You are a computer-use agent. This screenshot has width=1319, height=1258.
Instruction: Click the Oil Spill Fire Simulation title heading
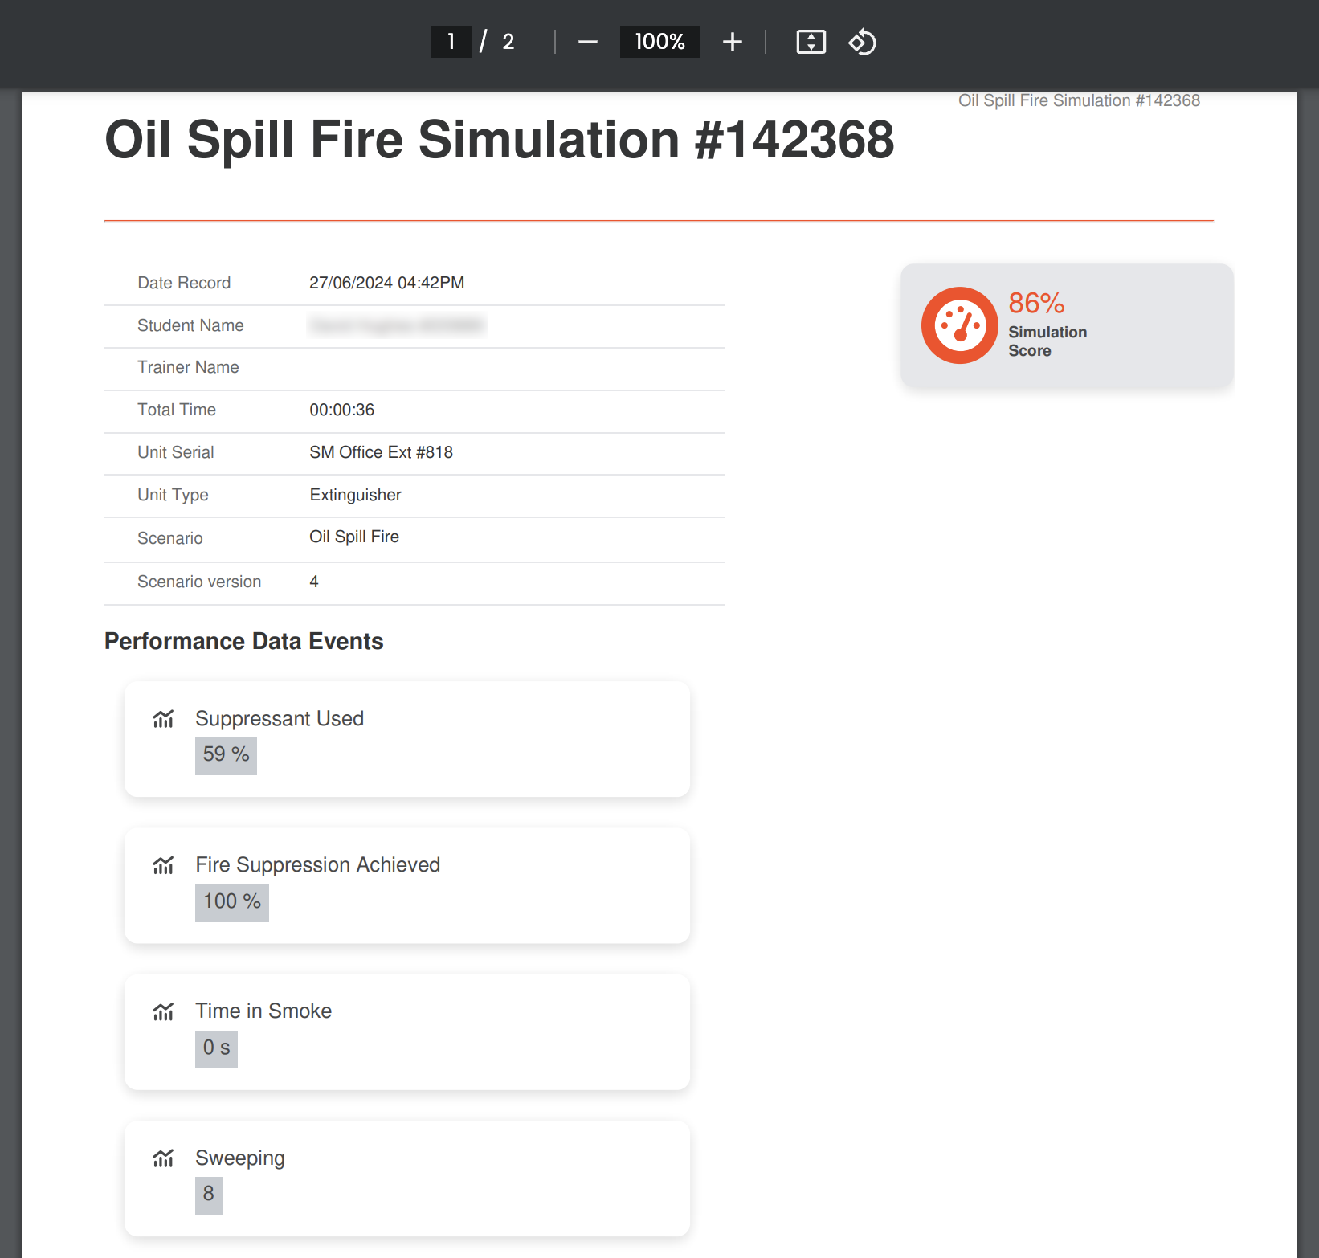pyautogui.click(x=500, y=140)
